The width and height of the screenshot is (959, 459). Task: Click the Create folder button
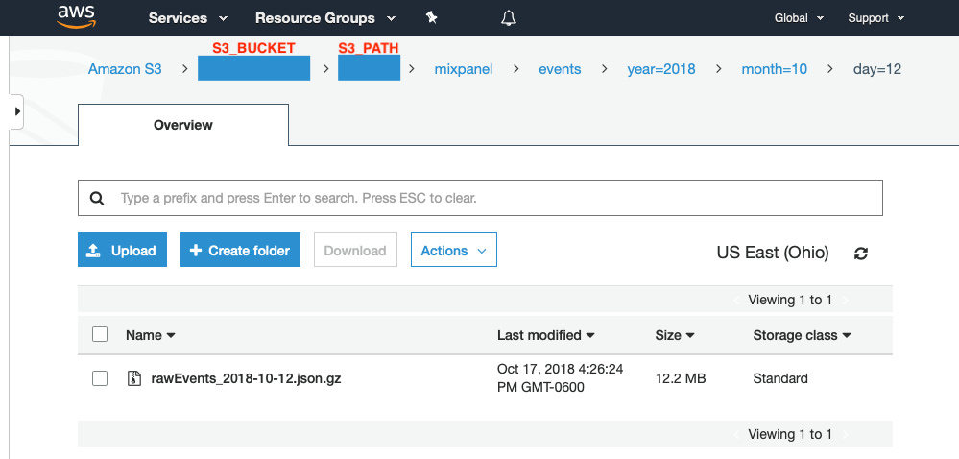tap(240, 250)
